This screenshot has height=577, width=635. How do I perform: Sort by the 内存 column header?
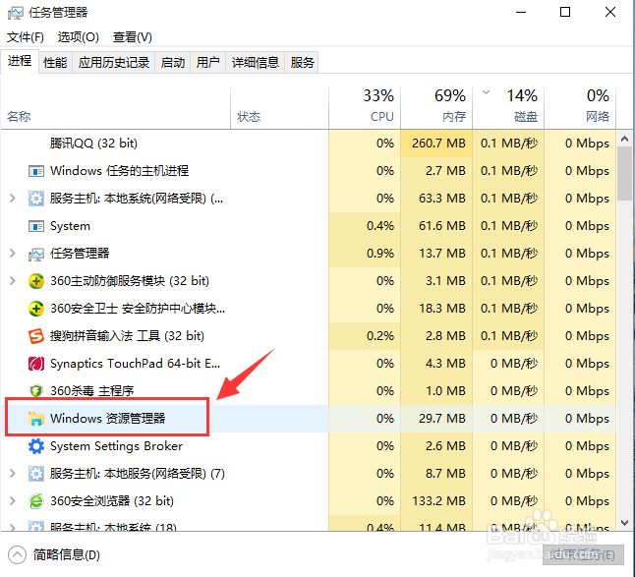click(436, 108)
